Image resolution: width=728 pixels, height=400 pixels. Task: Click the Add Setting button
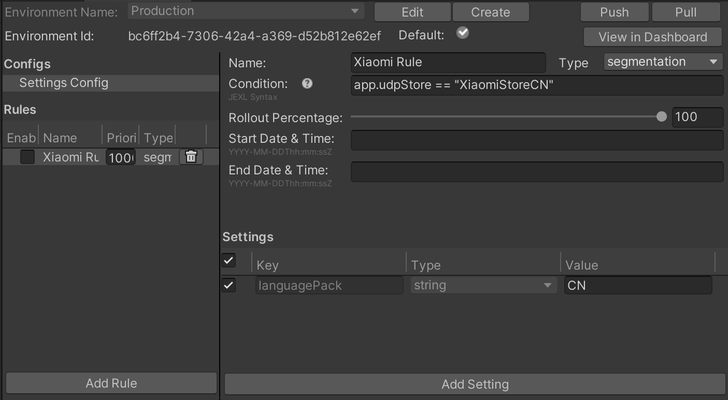(x=475, y=384)
